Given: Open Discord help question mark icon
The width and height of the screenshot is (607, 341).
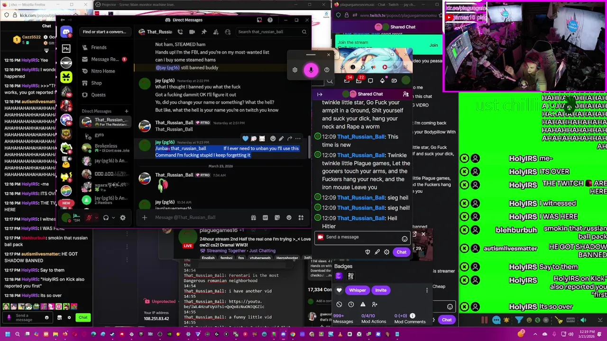Looking at the screenshot, I should pyautogui.click(x=270, y=20).
